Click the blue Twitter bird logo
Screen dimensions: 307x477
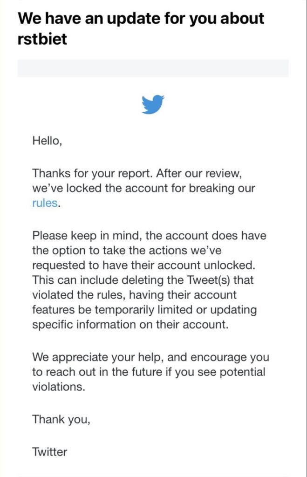153,104
